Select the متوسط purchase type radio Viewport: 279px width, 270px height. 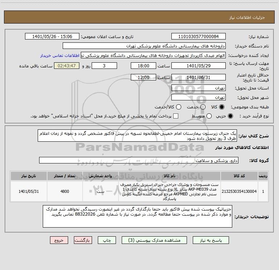click(209, 116)
